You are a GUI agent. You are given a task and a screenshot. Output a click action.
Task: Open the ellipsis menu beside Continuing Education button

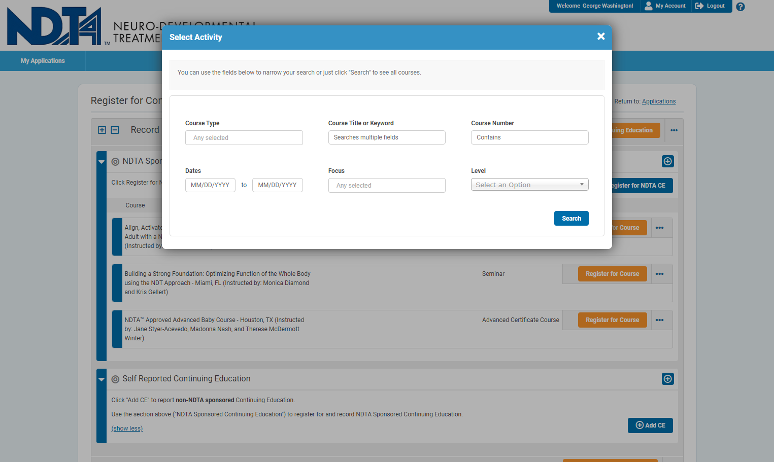[674, 130]
